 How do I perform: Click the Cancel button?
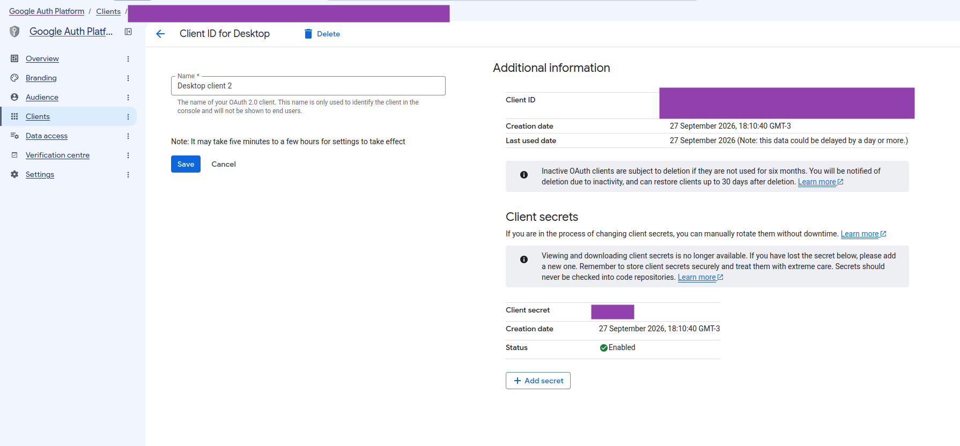[224, 164]
